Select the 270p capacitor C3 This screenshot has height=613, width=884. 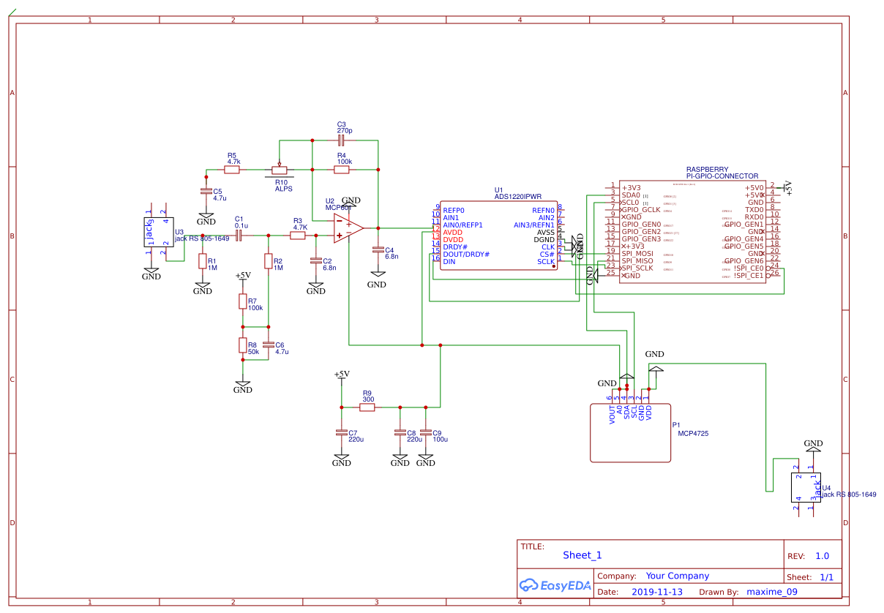point(341,139)
